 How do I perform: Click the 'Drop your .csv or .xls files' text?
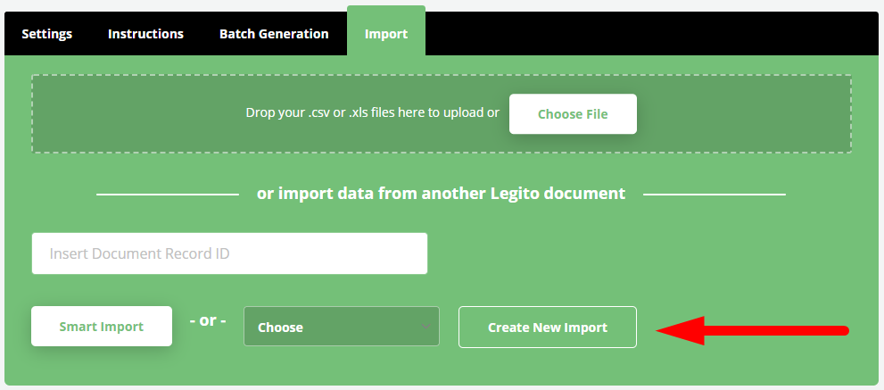pyautogui.click(x=372, y=112)
